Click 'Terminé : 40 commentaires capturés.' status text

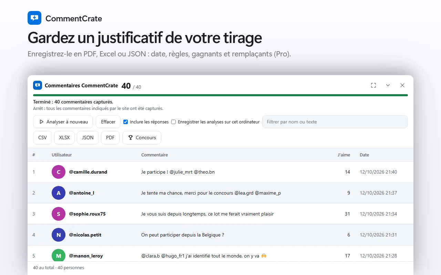[73, 102]
